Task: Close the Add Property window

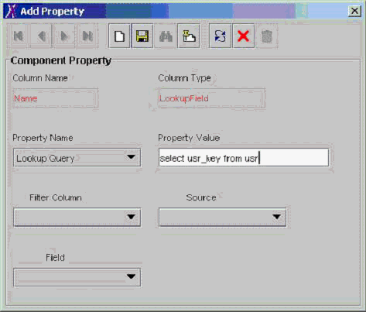Action: (x=354, y=11)
